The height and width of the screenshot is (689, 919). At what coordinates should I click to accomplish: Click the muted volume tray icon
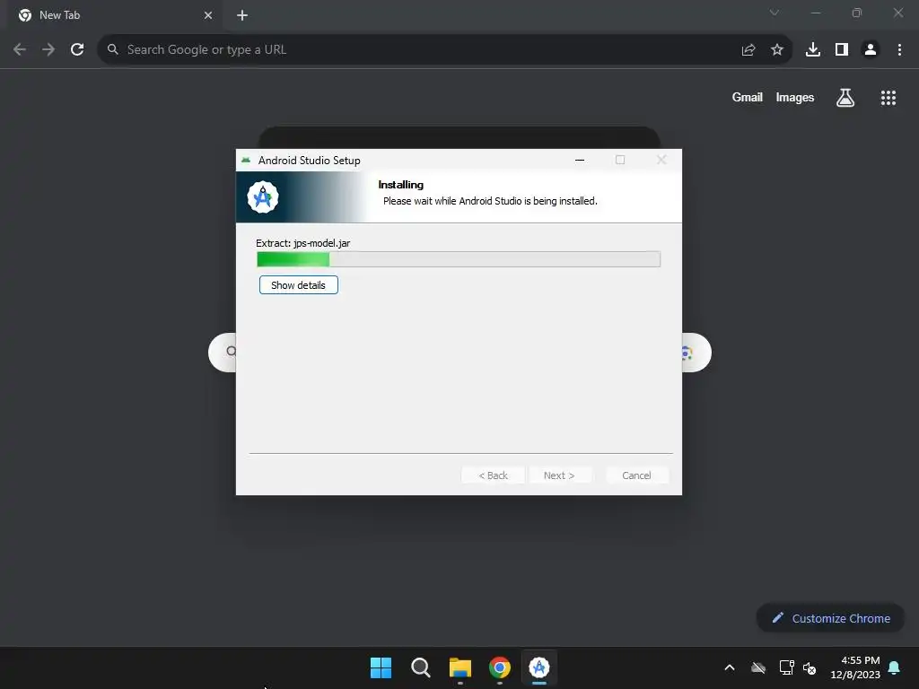(810, 667)
